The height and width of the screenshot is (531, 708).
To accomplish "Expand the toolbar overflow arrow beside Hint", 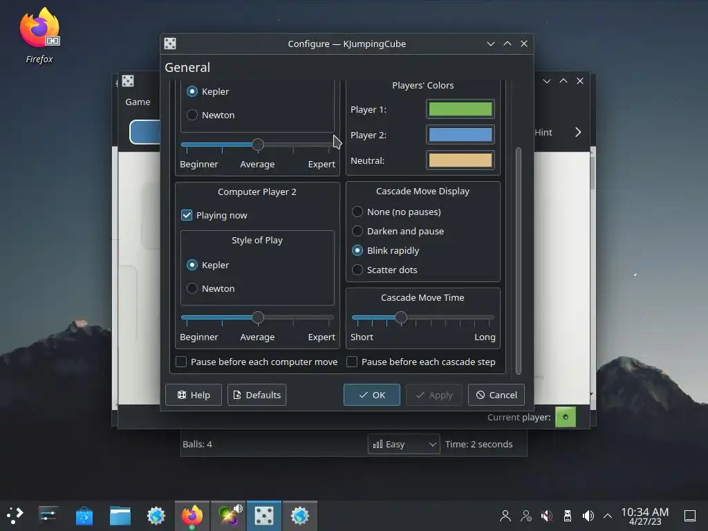I will pos(578,132).
